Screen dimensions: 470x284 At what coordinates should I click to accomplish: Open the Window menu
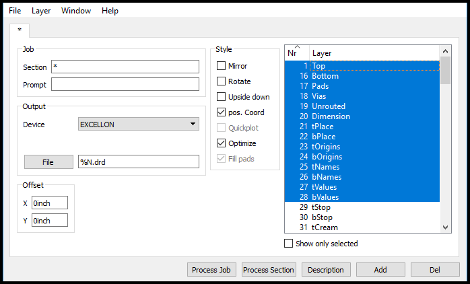pyautogui.click(x=76, y=11)
